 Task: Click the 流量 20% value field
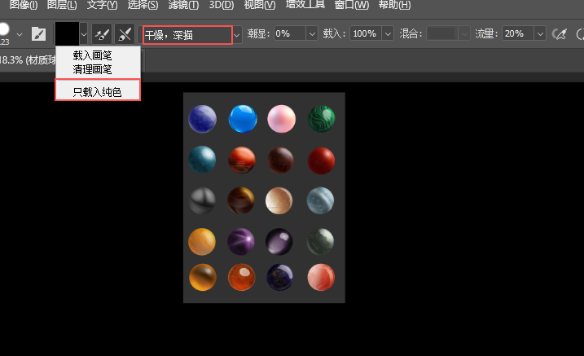[518, 34]
